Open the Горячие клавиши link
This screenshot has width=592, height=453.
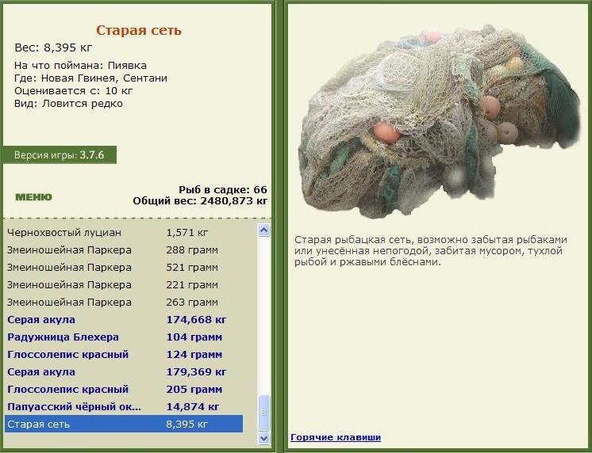336,437
